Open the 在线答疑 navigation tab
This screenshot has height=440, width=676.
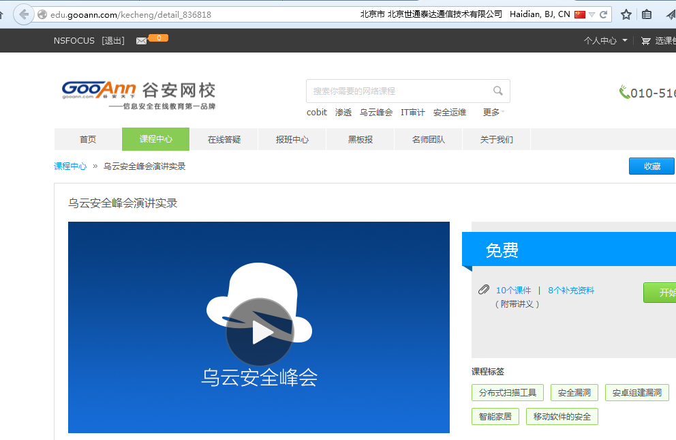(224, 139)
